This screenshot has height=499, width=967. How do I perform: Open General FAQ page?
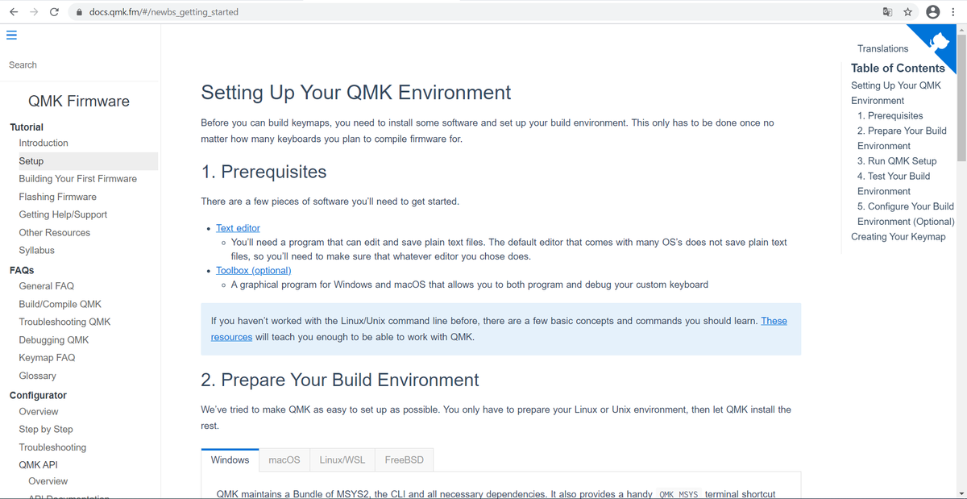[x=47, y=286]
